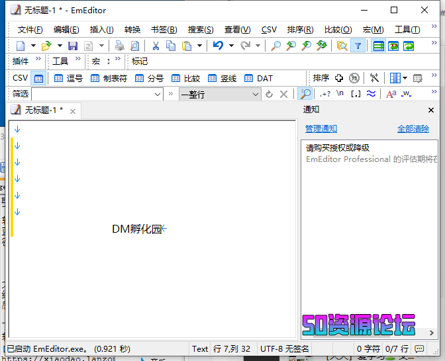Open the CSV menu
Screen dimensions: 445x361
269,30
